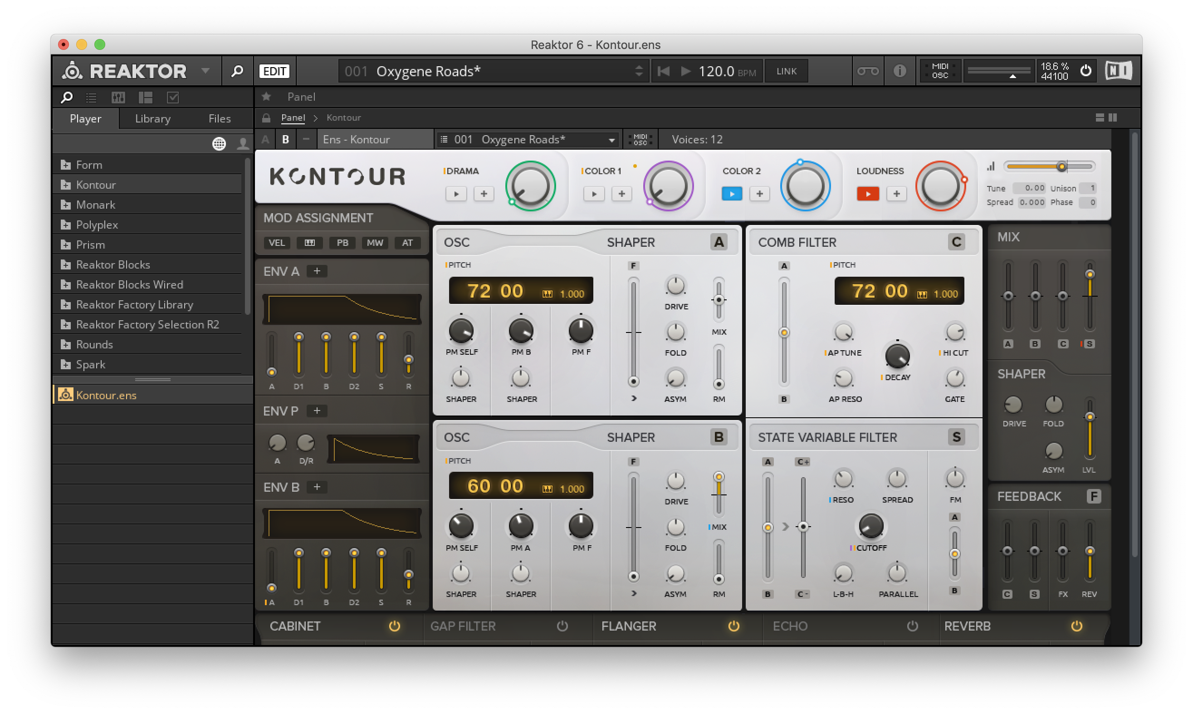
Task: Show the sidebar snapshots list icon
Action: coord(91,98)
